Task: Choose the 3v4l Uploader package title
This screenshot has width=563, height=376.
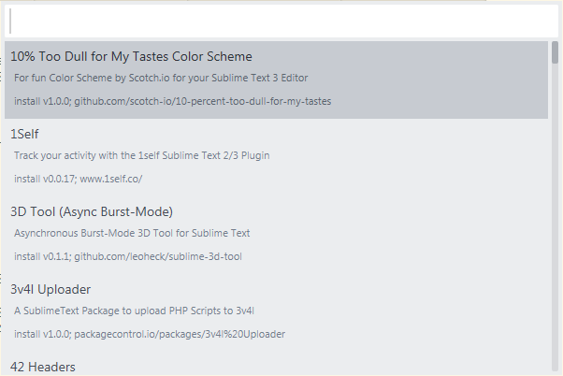Action: pos(51,289)
